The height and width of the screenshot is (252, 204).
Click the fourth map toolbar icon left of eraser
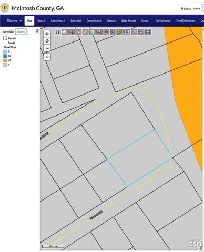pyautogui.click(x=78, y=32)
